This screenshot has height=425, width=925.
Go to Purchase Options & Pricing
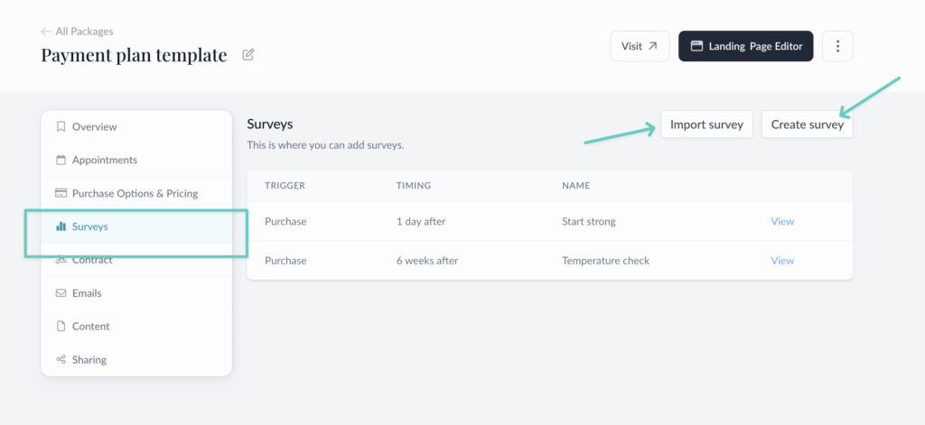tap(135, 193)
